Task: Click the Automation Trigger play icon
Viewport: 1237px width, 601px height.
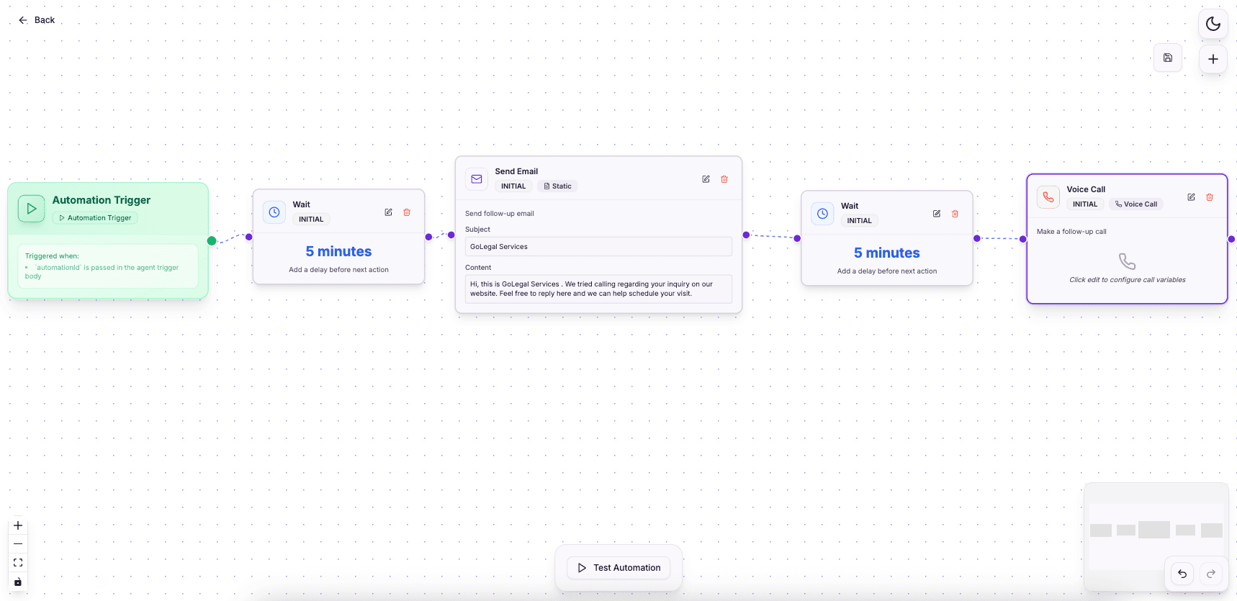Action: click(x=31, y=209)
